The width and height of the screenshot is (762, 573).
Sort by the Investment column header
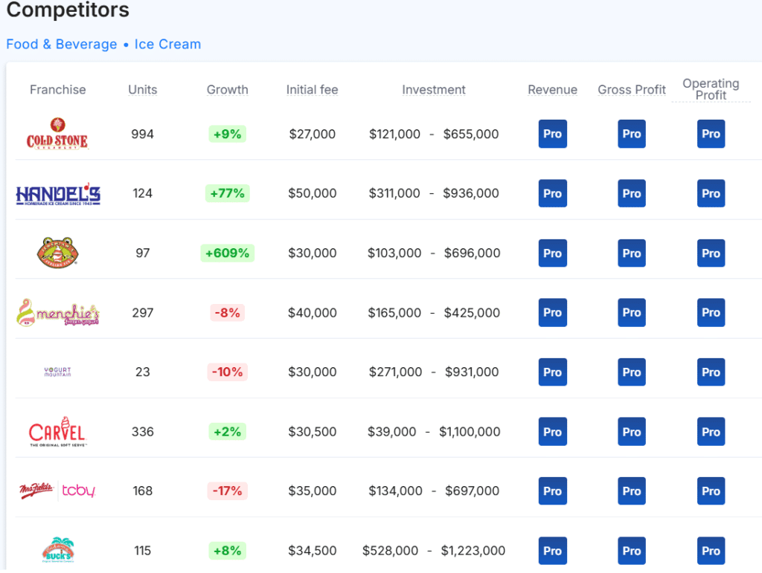click(434, 90)
